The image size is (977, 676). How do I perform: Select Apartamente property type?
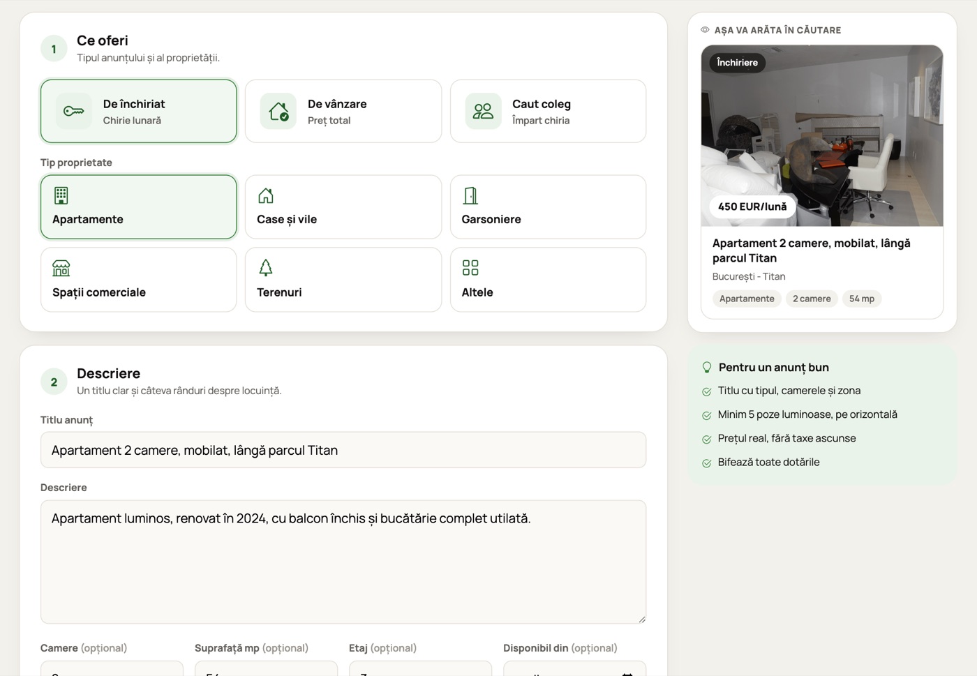click(x=139, y=207)
